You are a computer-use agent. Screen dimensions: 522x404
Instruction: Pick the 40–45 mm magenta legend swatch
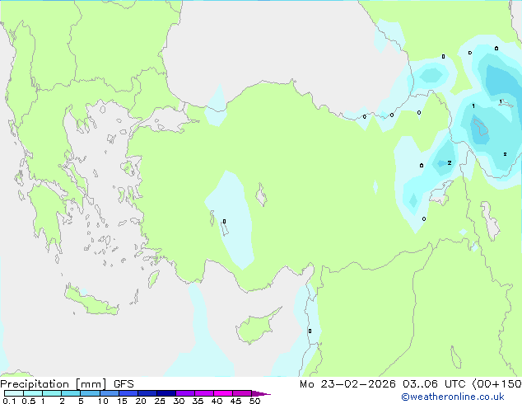[x=223, y=393]
